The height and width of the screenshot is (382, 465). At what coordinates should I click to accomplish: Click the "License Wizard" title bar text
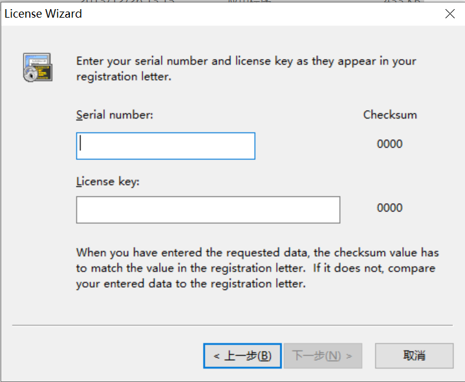(43, 14)
